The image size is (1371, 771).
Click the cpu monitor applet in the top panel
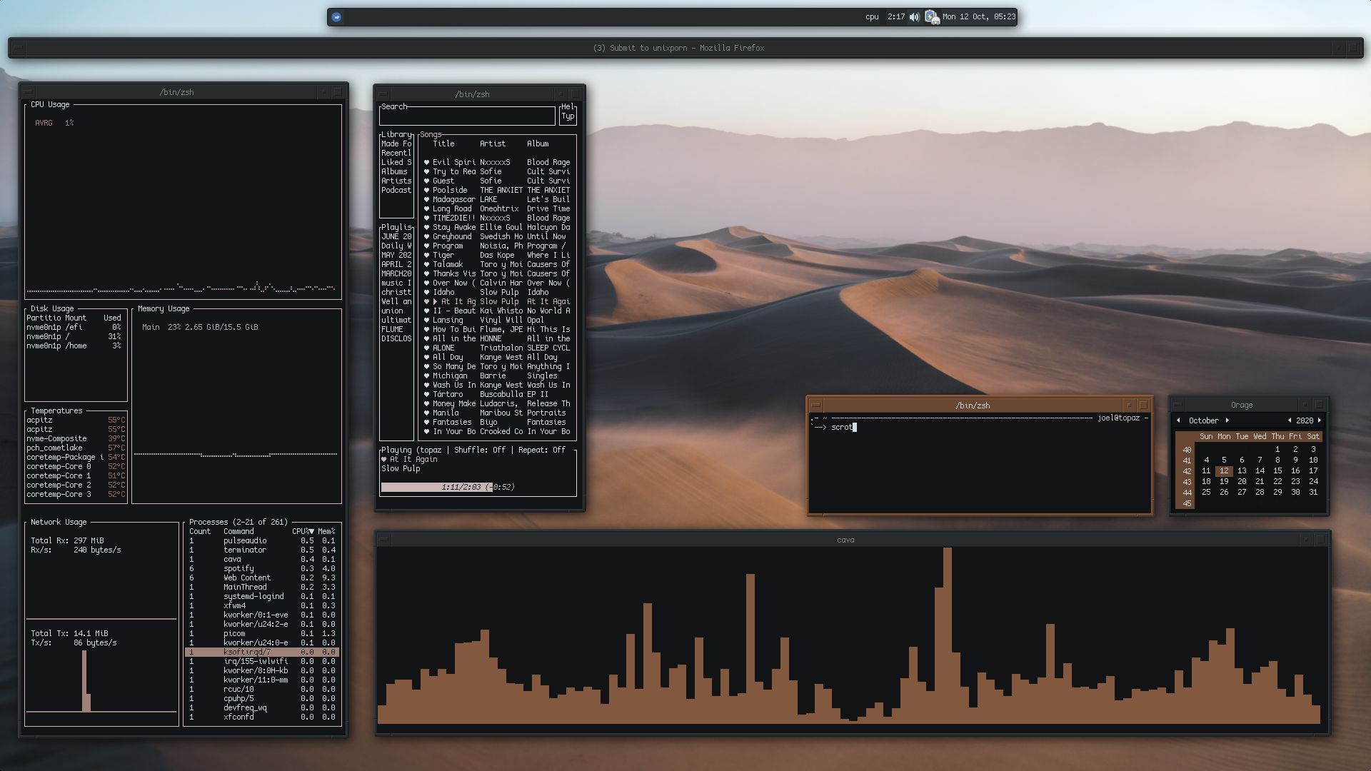(x=871, y=16)
